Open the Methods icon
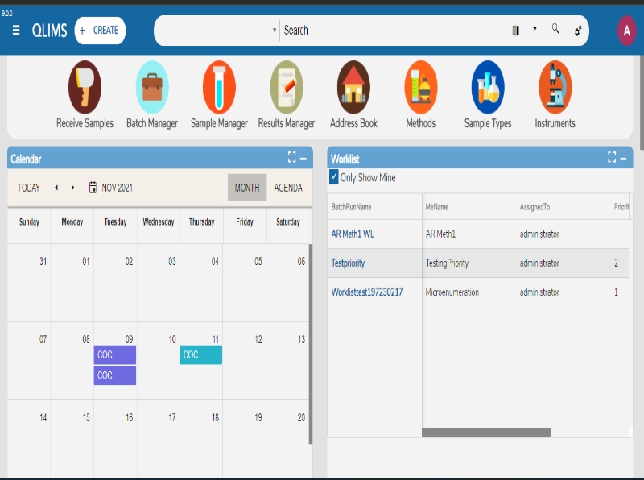The image size is (644, 480). pos(420,87)
